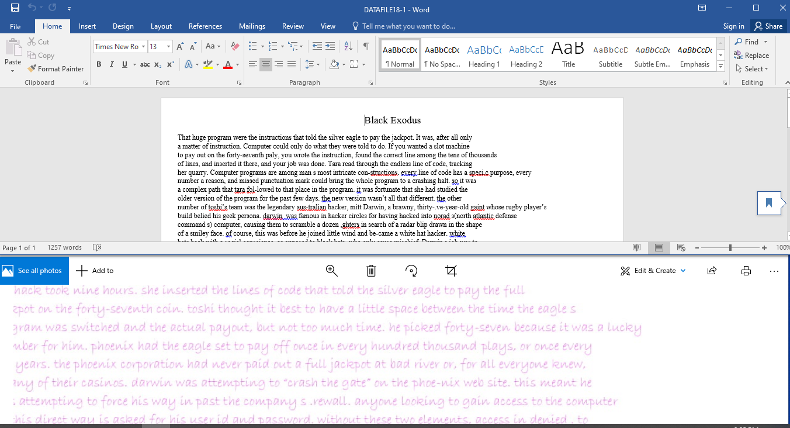Open Replace in the Editing group
This screenshot has width=790, height=428.
pyautogui.click(x=753, y=55)
